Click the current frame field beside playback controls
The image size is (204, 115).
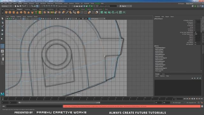(x=179, y=99)
